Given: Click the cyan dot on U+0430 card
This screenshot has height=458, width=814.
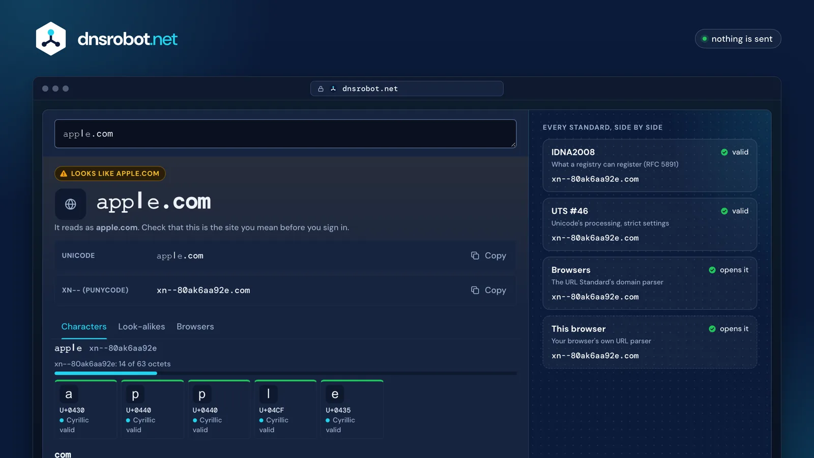Looking at the screenshot, I should (x=62, y=420).
